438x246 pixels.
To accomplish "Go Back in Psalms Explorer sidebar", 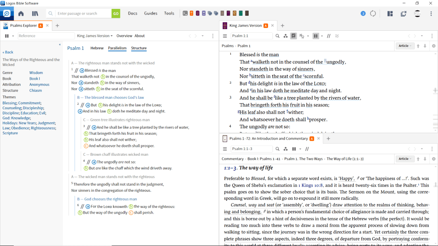I will [x=8, y=52].
